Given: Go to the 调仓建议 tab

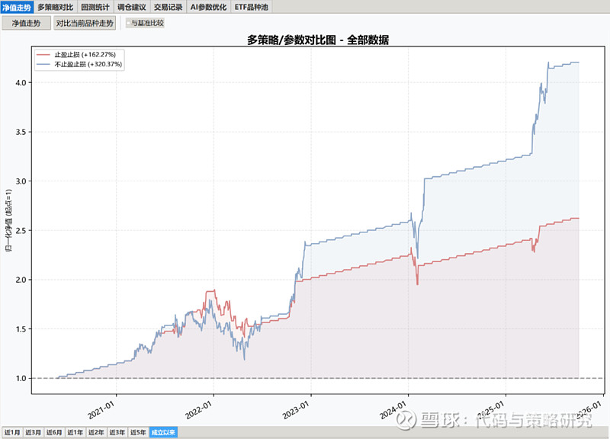Looking at the screenshot, I should pyautogui.click(x=131, y=7).
